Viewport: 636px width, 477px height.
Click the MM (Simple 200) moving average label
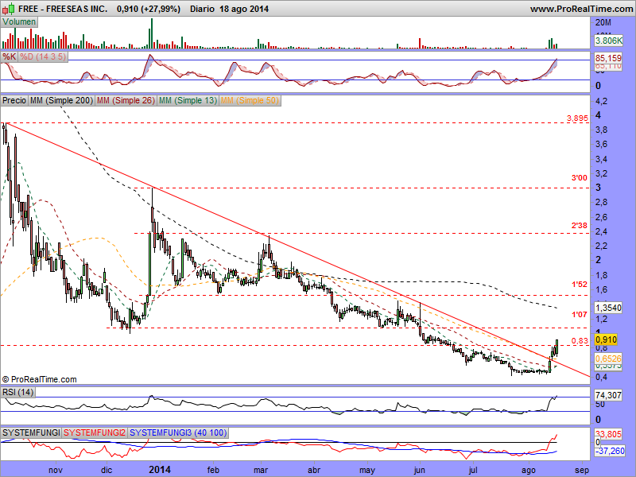coord(61,101)
